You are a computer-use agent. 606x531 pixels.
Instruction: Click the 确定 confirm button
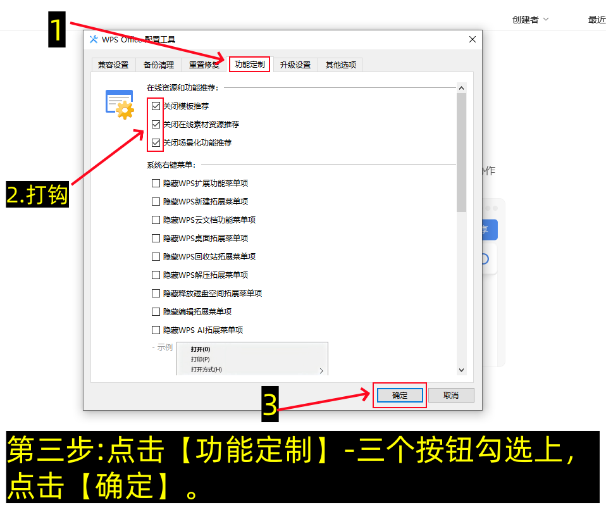click(x=399, y=394)
